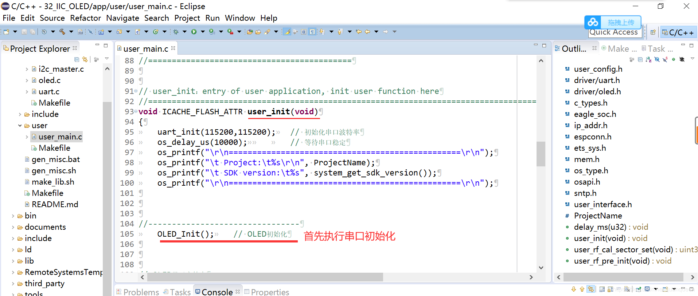Expand the documents folder
The width and height of the screenshot is (698, 296).
13,227
